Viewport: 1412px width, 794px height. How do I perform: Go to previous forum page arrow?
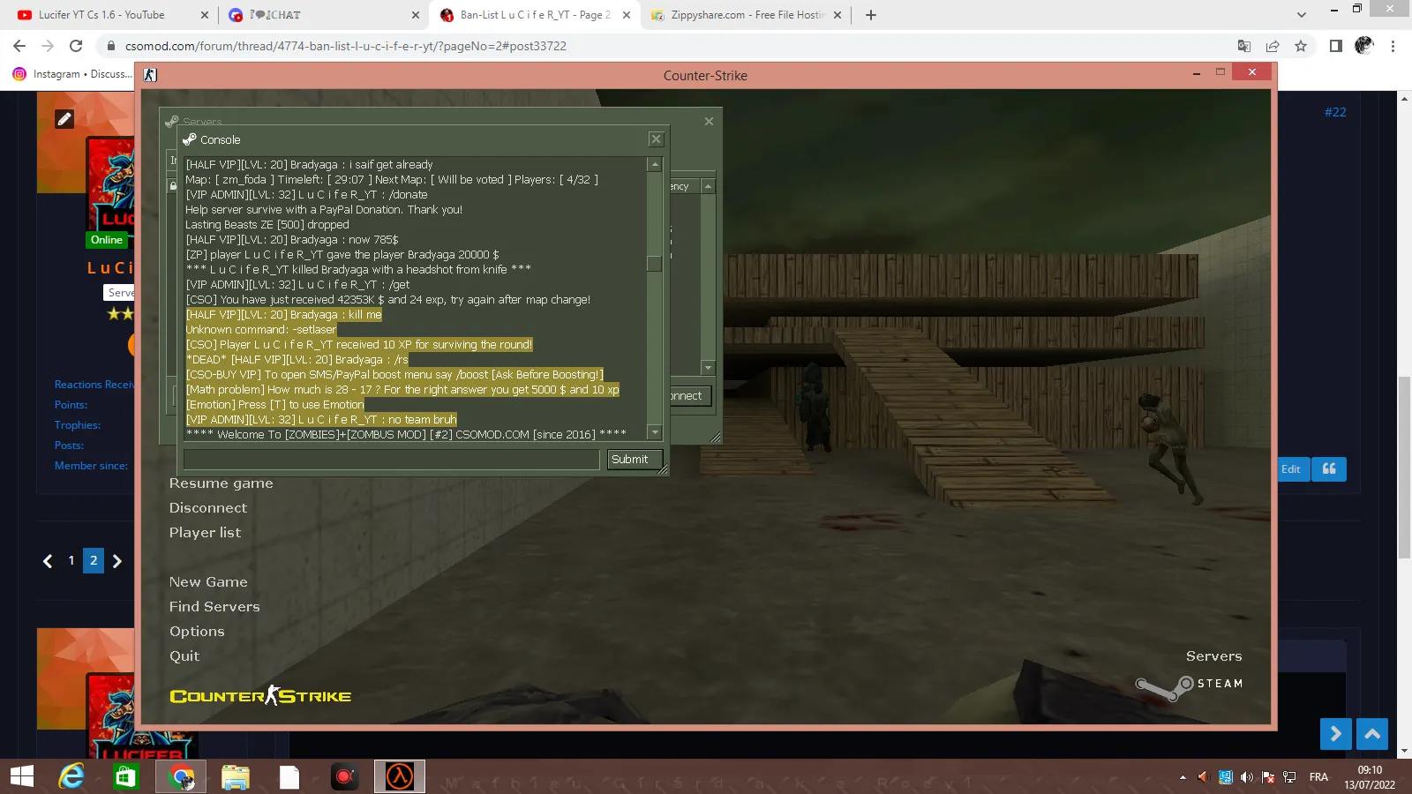point(48,561)
